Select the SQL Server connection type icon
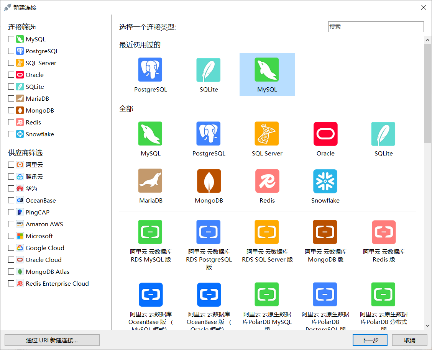This screenshot has width=432, height=350. pyautogui.click(x=267, y=134)
